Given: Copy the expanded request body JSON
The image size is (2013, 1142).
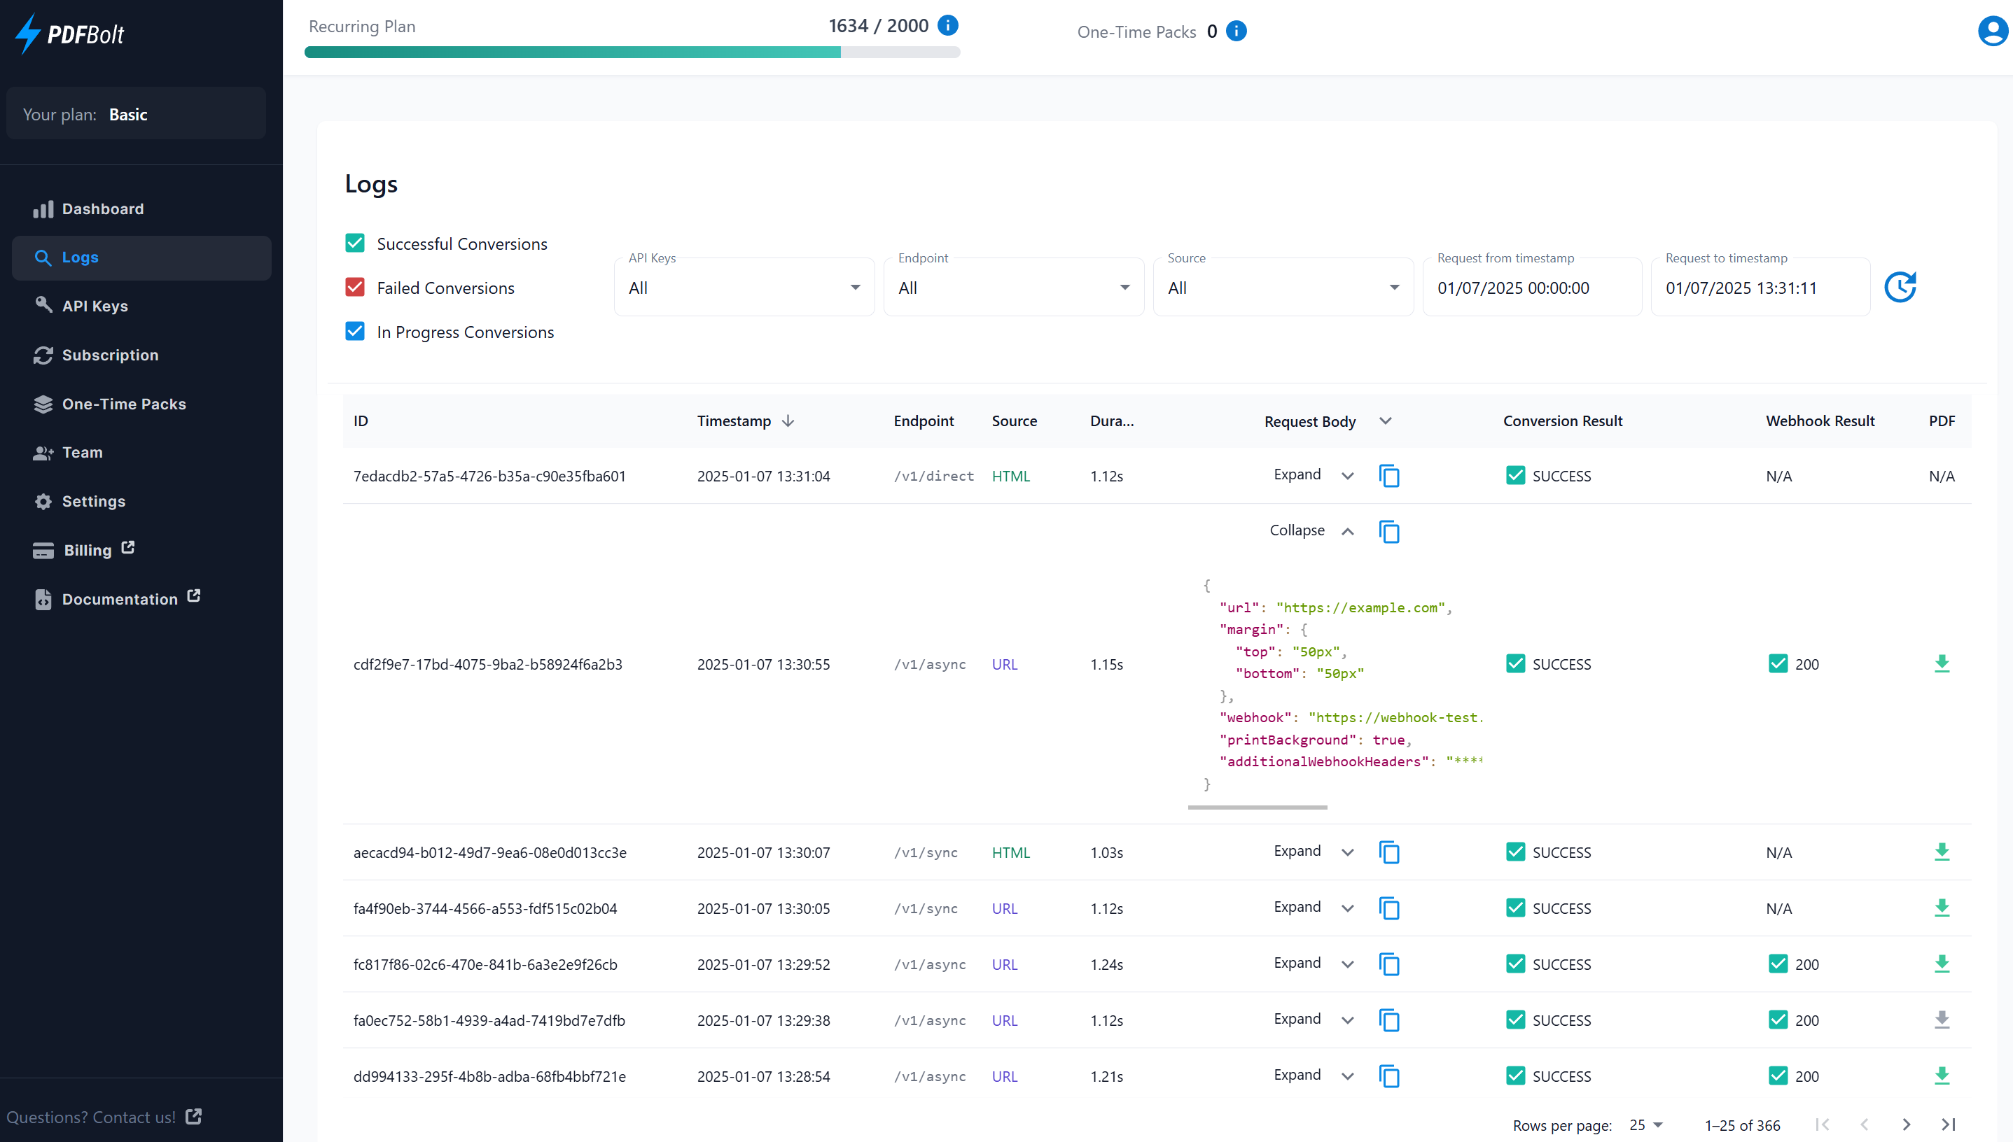Looking at the screenshot, I should pos(1388,532).
